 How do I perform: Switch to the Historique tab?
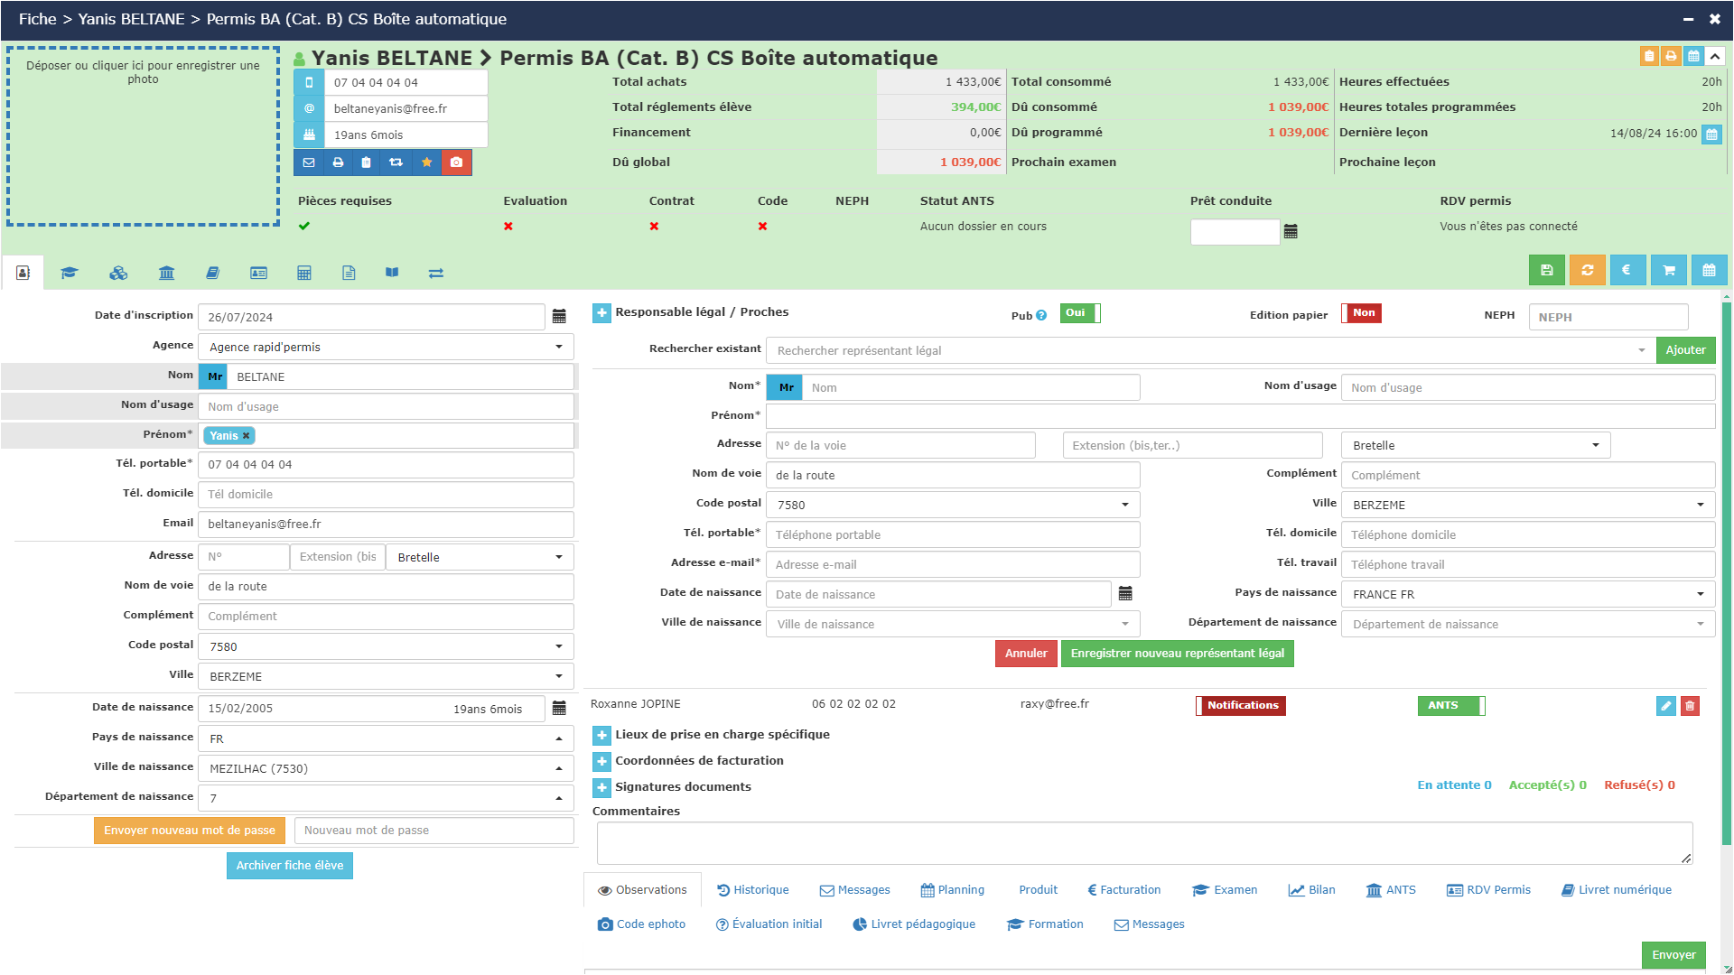[x=753, y=890]
